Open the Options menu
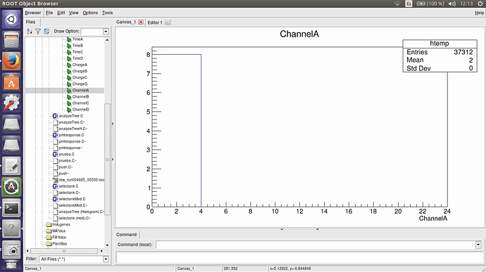 coord(90,13)
